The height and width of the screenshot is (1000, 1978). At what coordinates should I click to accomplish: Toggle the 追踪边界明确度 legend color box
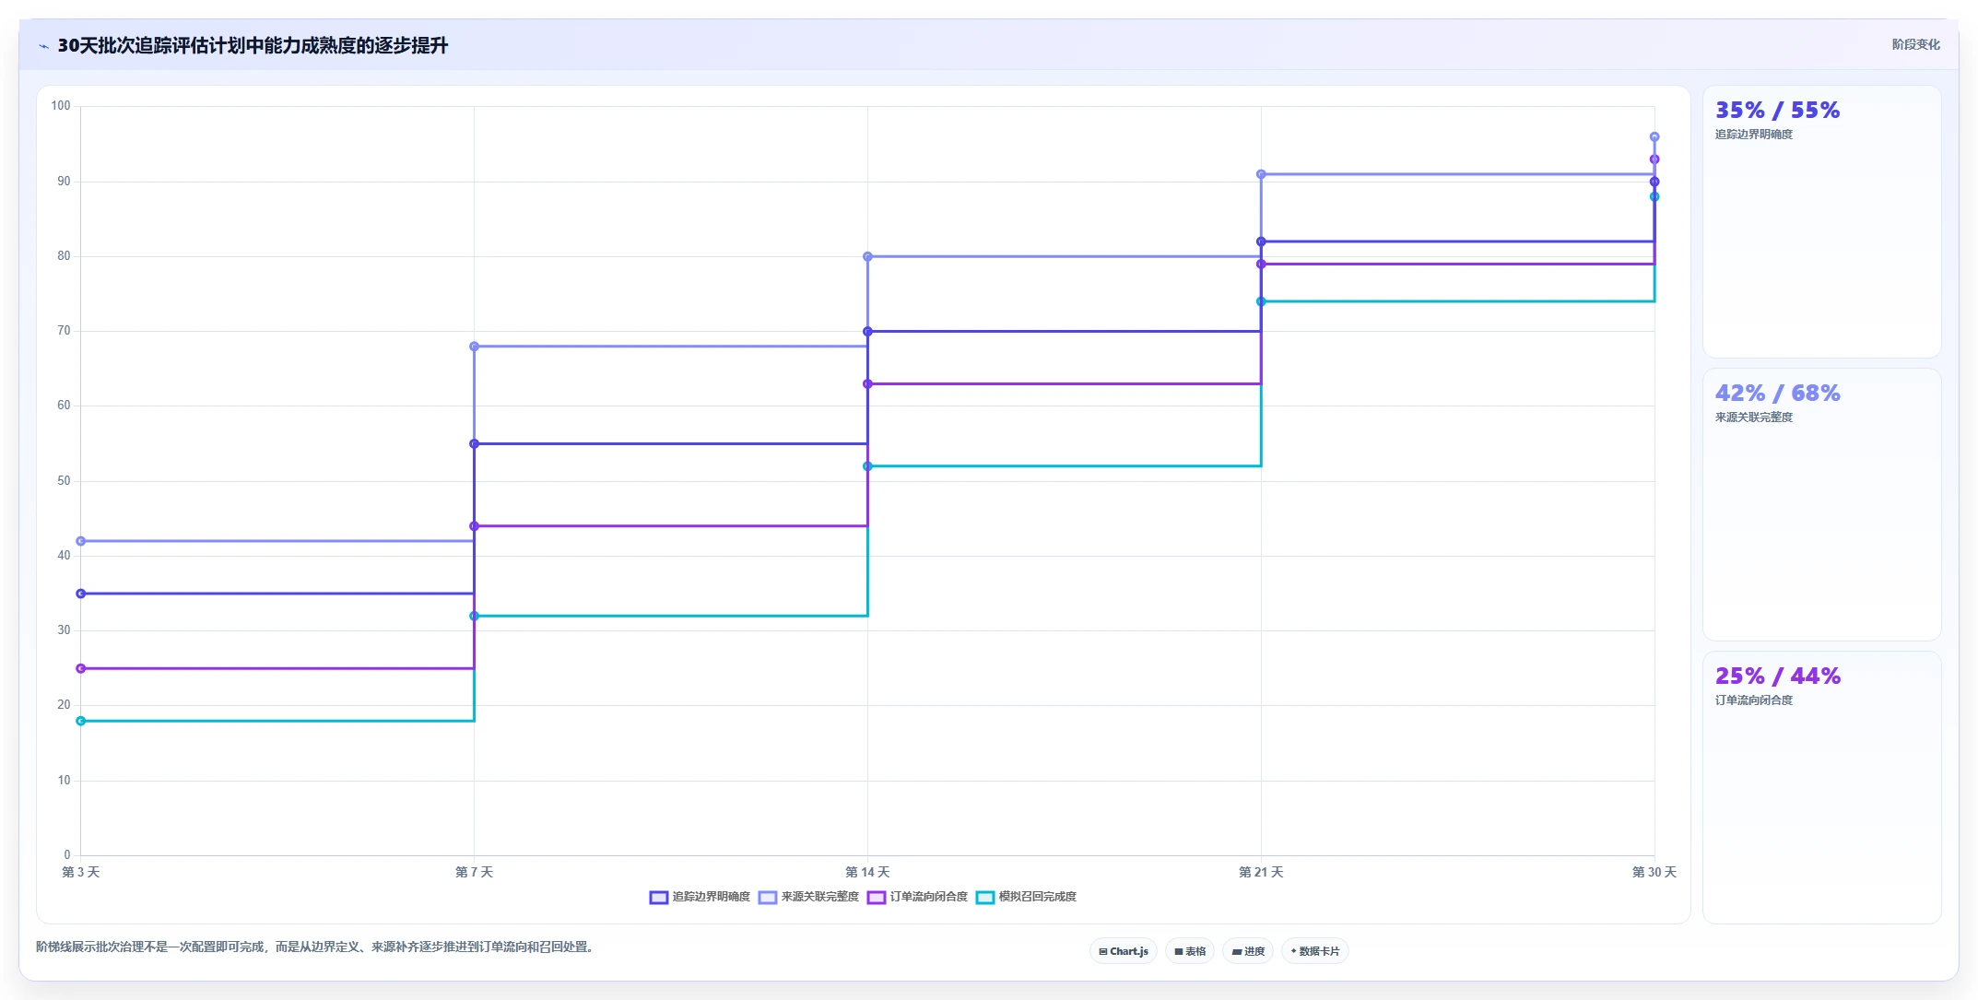658,898
